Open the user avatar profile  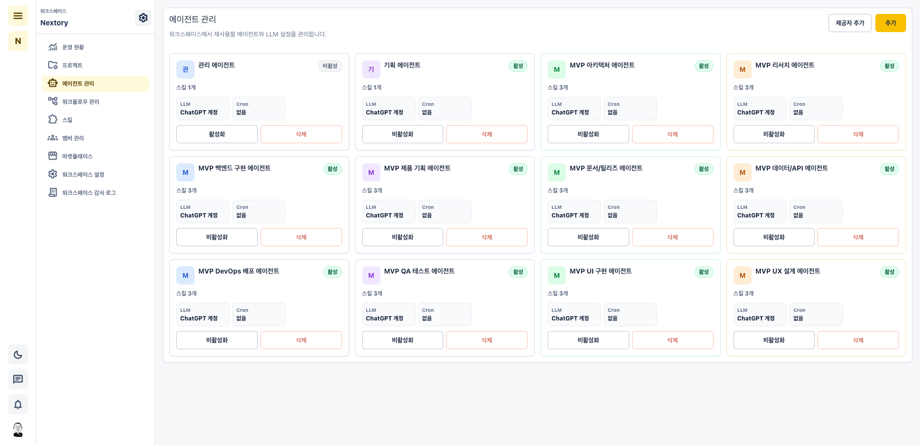point(18,430)
